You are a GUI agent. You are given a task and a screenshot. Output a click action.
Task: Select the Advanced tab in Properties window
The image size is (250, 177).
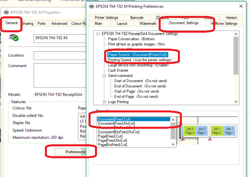59,24
